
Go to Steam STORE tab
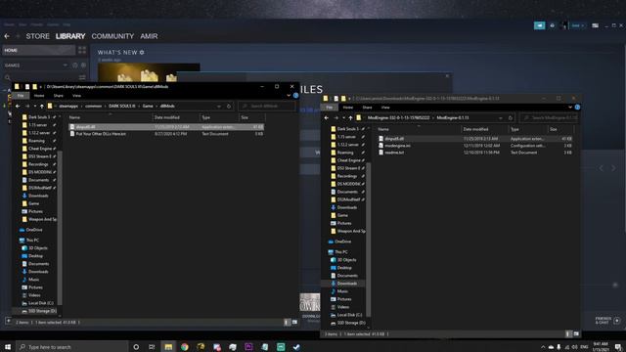pos(37,36)
